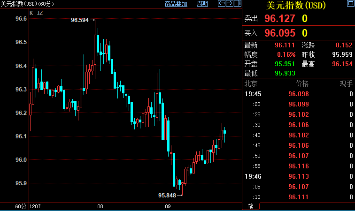Click the 买入 buy price 96.095
355x211 pixels.
pyautogui.click(x=279, y=33)
